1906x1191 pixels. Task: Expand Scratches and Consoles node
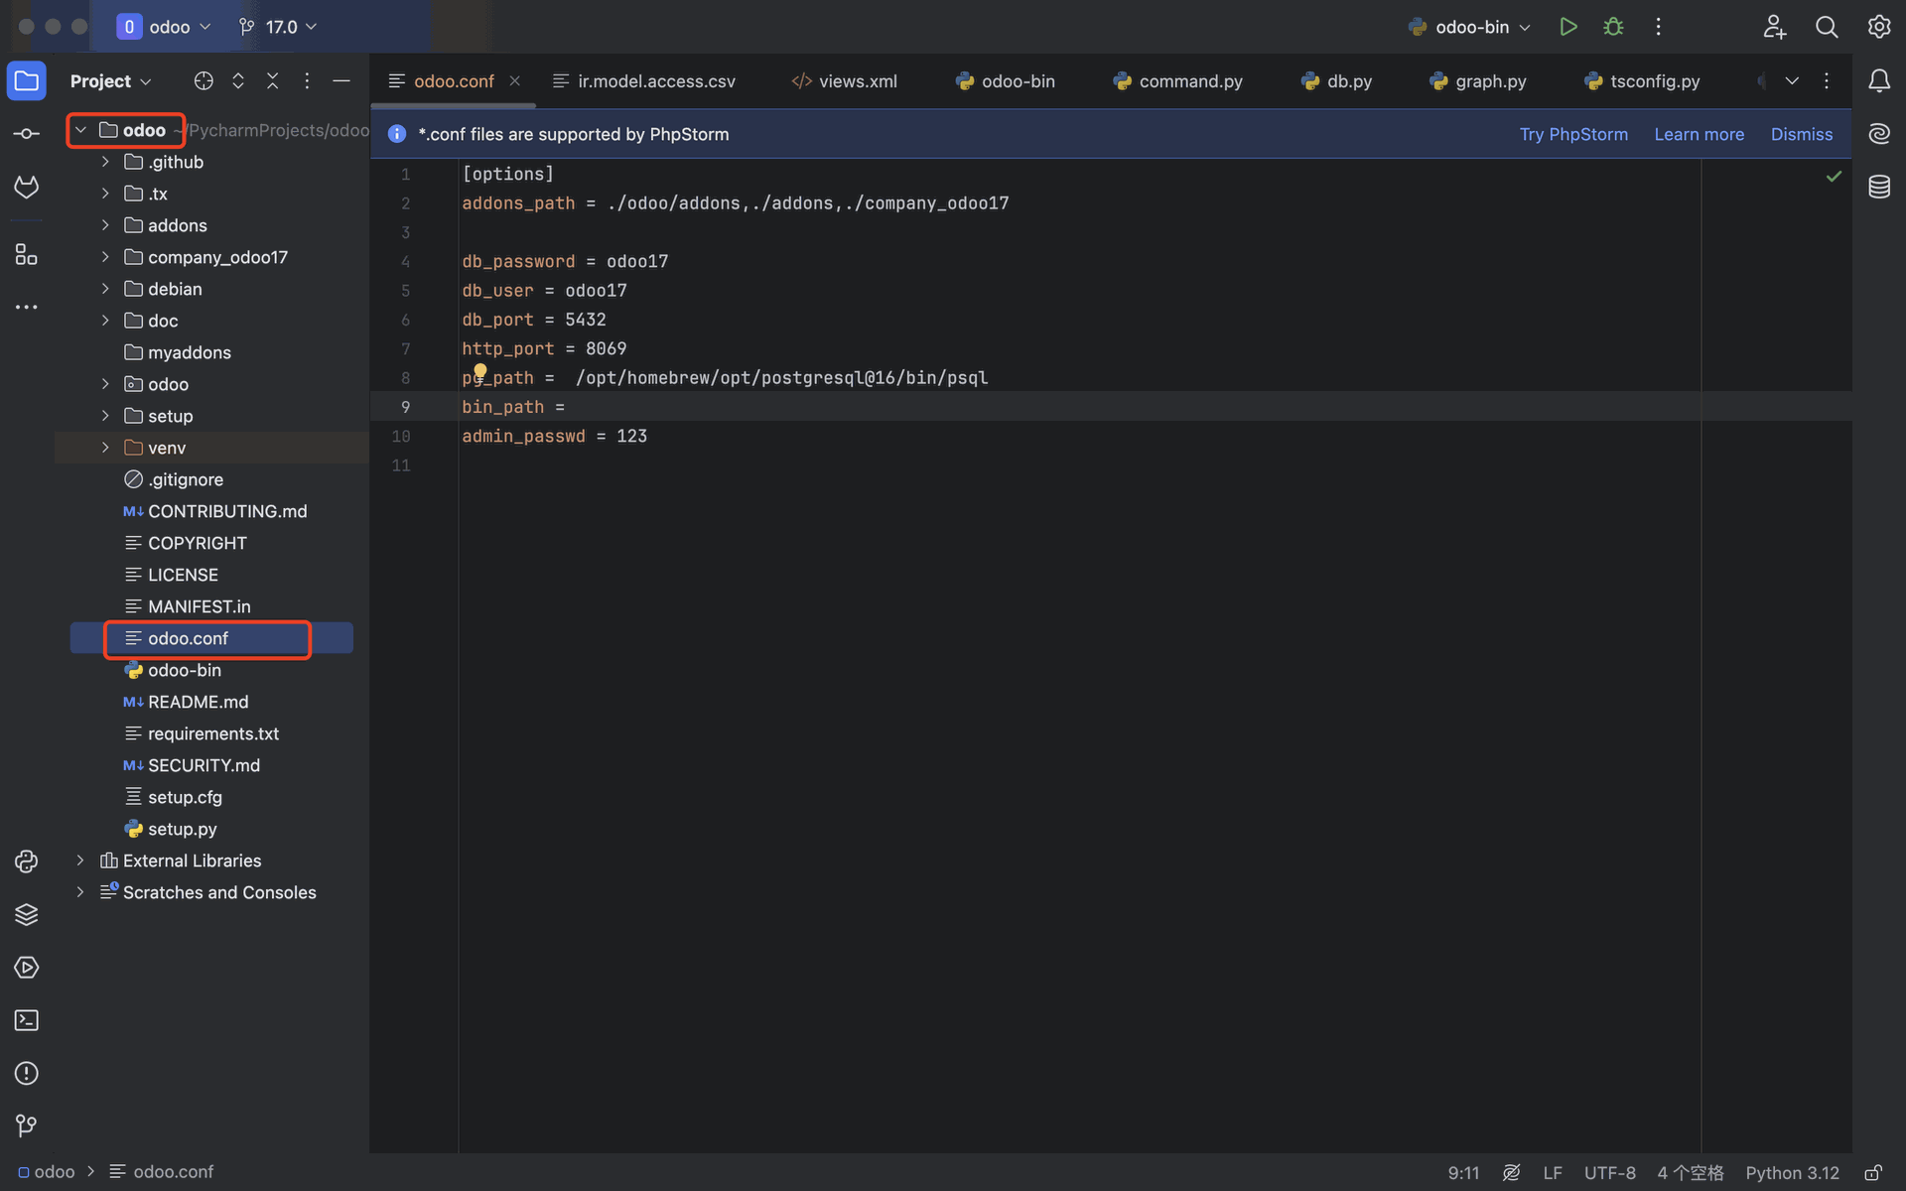[x=80, y=892]
